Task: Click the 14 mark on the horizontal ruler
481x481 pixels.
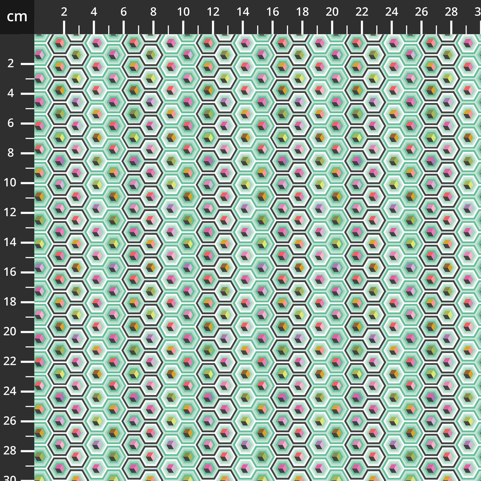Action: (x=243, y=28)
